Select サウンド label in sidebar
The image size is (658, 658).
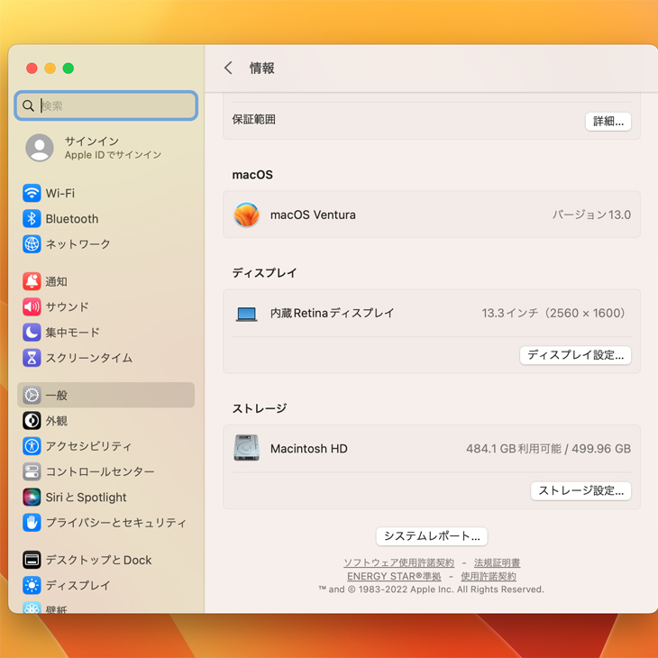(67, 306)
